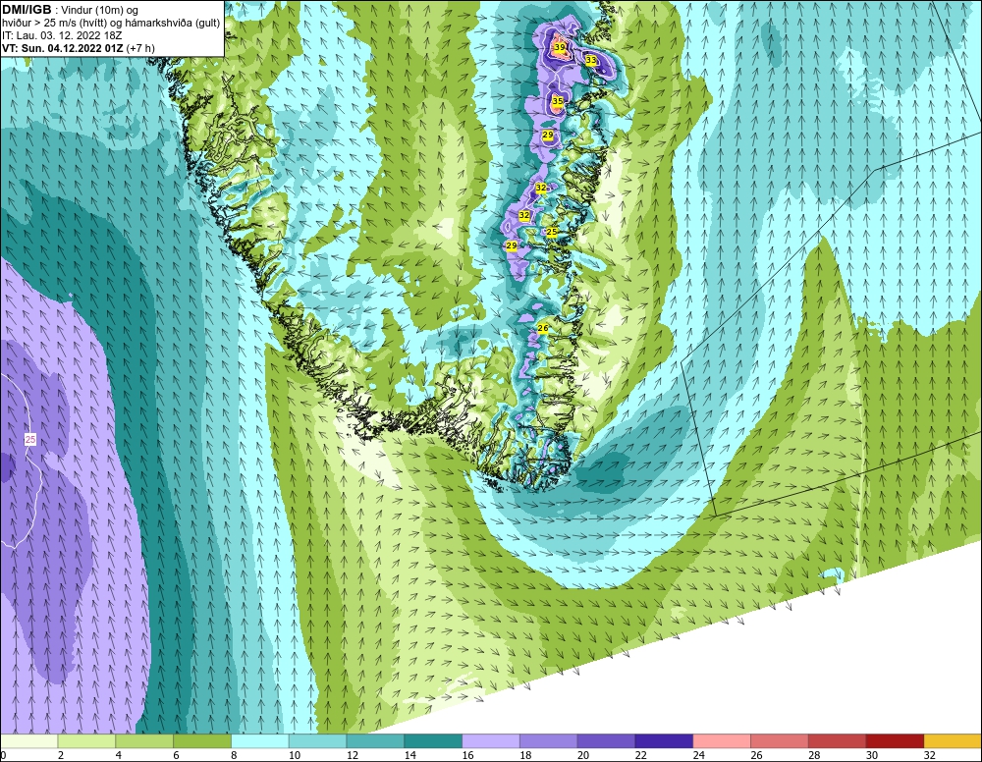Click the 26–28 salmon legend swatch
The image size is (982, 762).
pos(780,741)
